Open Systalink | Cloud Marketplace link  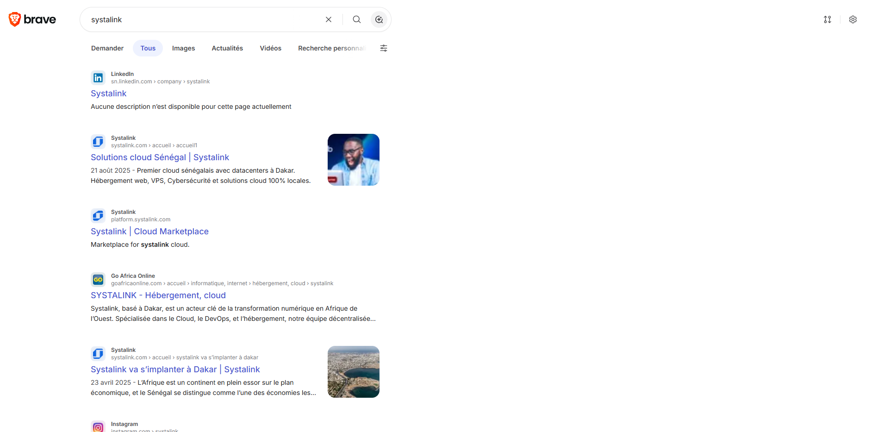pos(150,232)
